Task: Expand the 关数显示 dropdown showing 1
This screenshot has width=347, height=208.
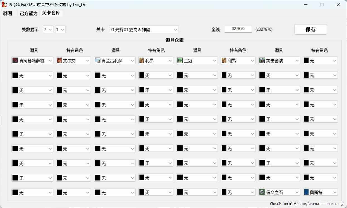Action: point(62,30)
